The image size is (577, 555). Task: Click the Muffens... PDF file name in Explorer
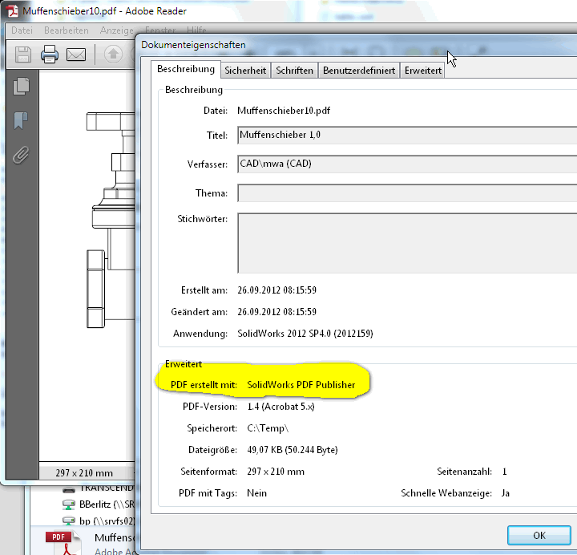115,537
